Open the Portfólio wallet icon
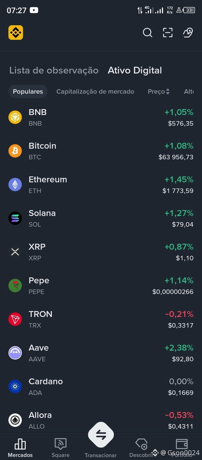 (182, 444)
